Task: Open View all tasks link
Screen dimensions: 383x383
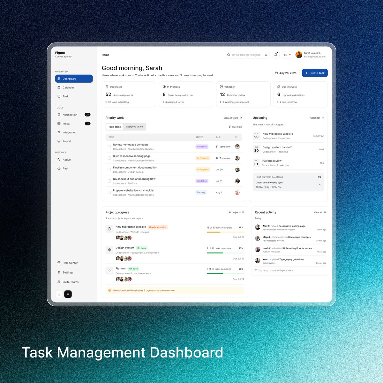Action: point(233,118)
